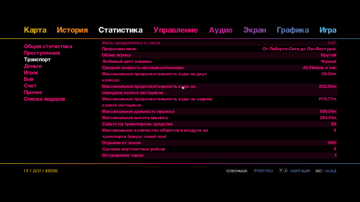Click the up arrow navigation key icon
360x202 pixels.
pyautogui.click(x=281, y=171)
